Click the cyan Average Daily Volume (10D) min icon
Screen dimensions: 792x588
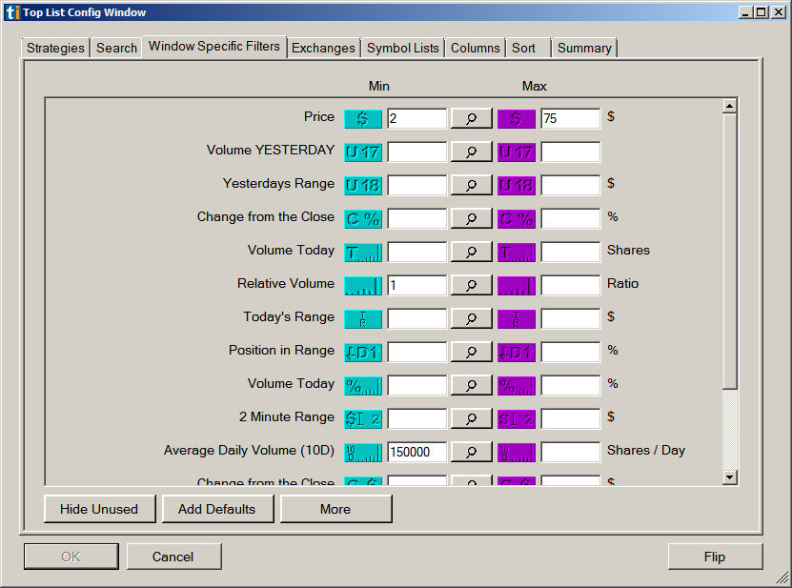point(363,452)
